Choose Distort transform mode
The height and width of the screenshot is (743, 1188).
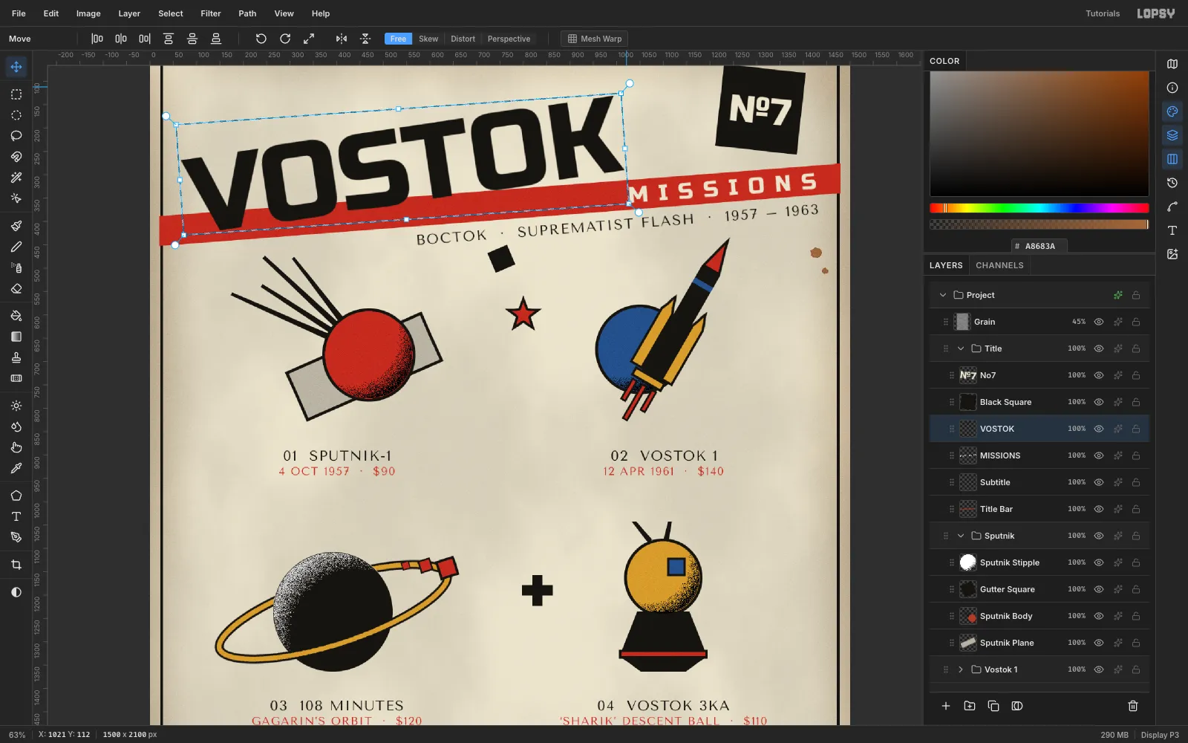pos(463,39)
